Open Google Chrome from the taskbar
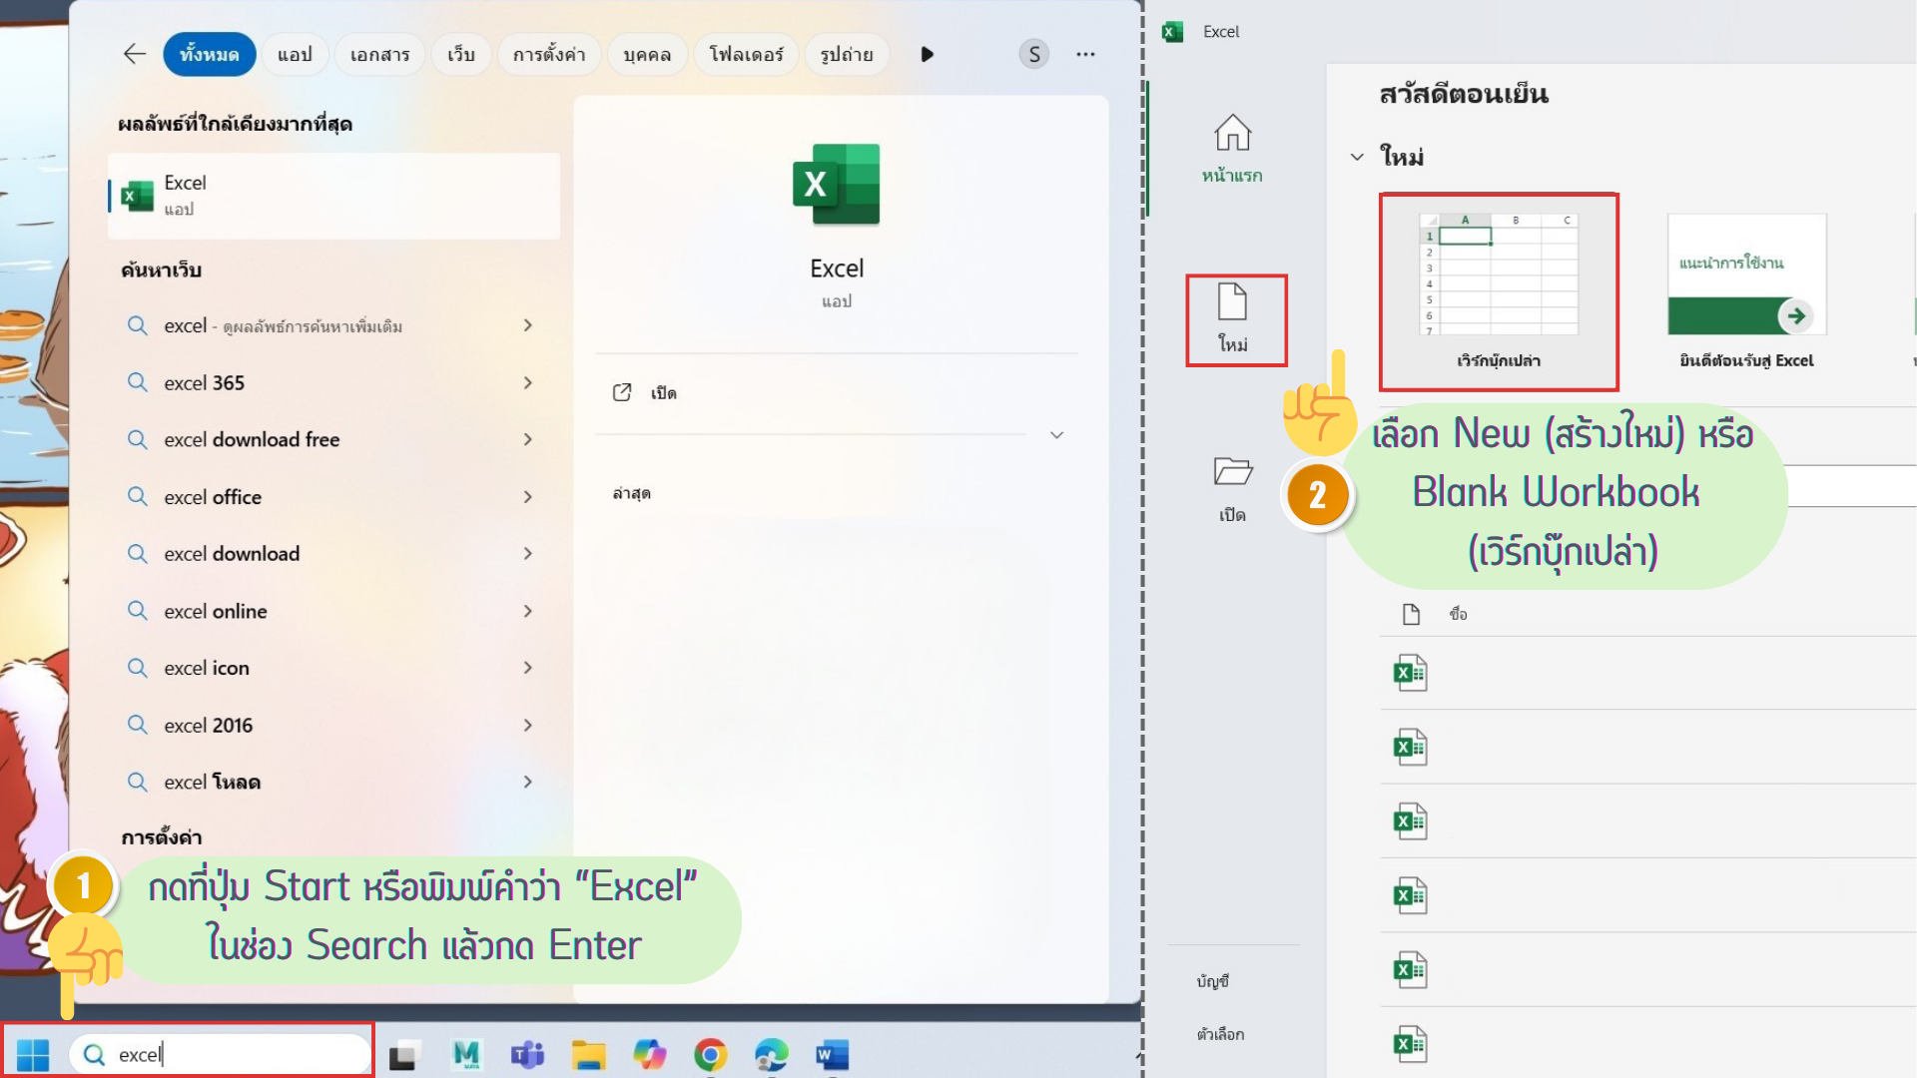1917x1078 pixels. (x=711, y=1054)
